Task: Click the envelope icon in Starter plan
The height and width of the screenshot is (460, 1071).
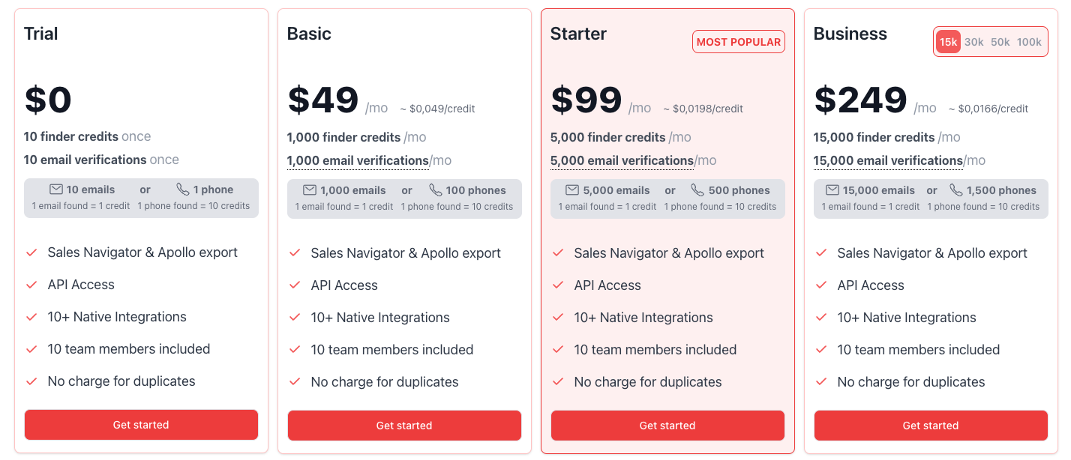Action: [x=572, y=190]
